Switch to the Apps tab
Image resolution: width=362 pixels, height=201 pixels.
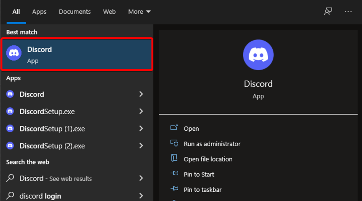pyautogui.click(x=39, y=12)
